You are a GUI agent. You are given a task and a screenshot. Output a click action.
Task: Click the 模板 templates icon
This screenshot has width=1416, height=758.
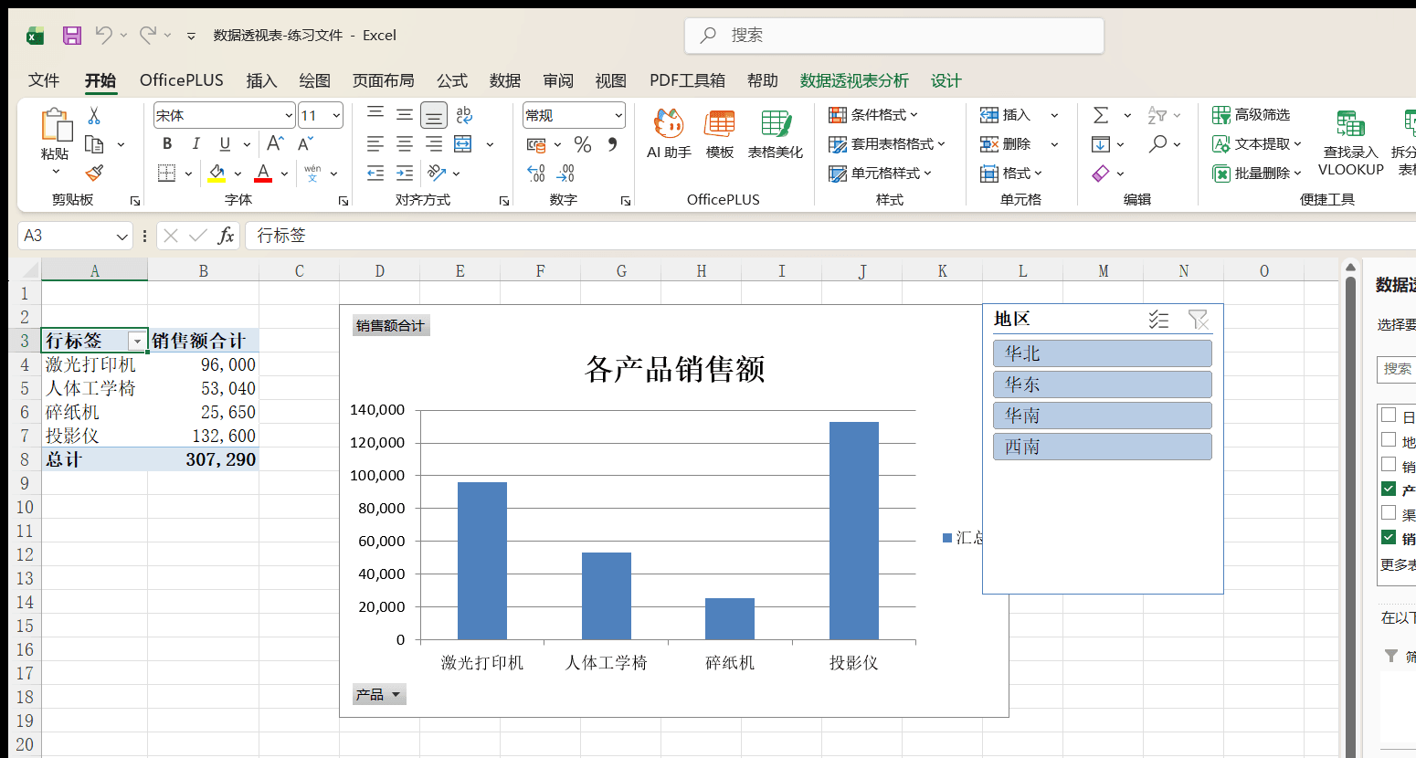(x=720, y=133)
